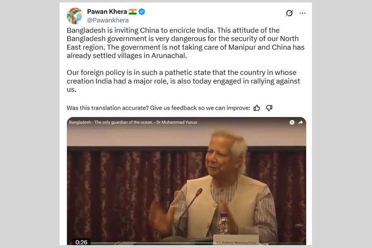
Task: Seek using the video progress bar
Action: (x=186, y=243)
